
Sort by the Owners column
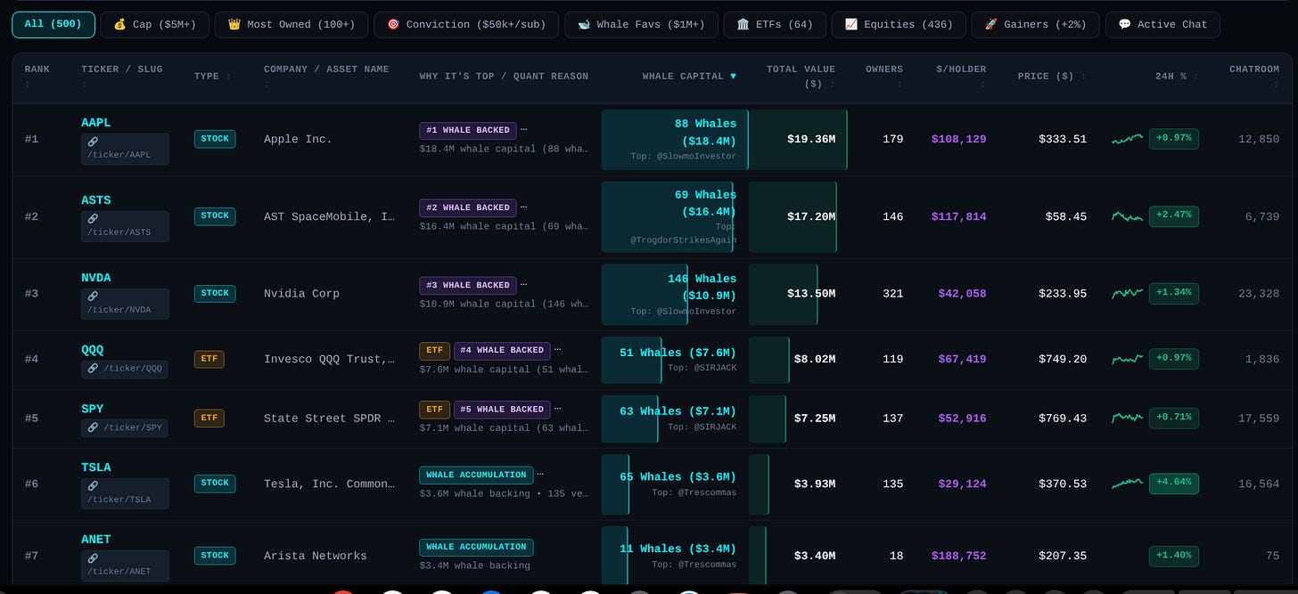click(x=884, y=76)
